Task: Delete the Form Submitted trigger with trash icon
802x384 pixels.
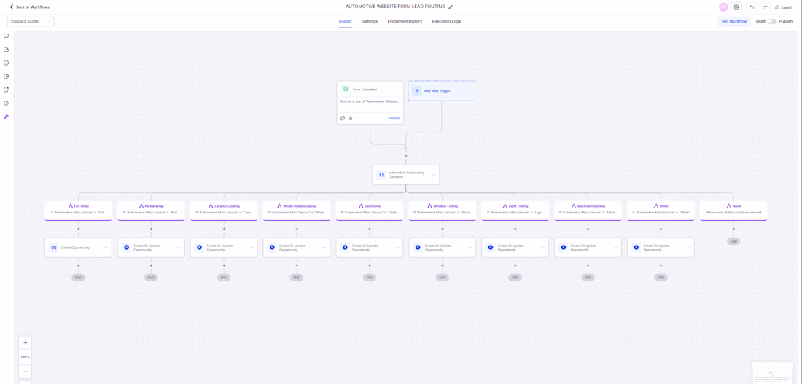Action: (x=351, y=118)
